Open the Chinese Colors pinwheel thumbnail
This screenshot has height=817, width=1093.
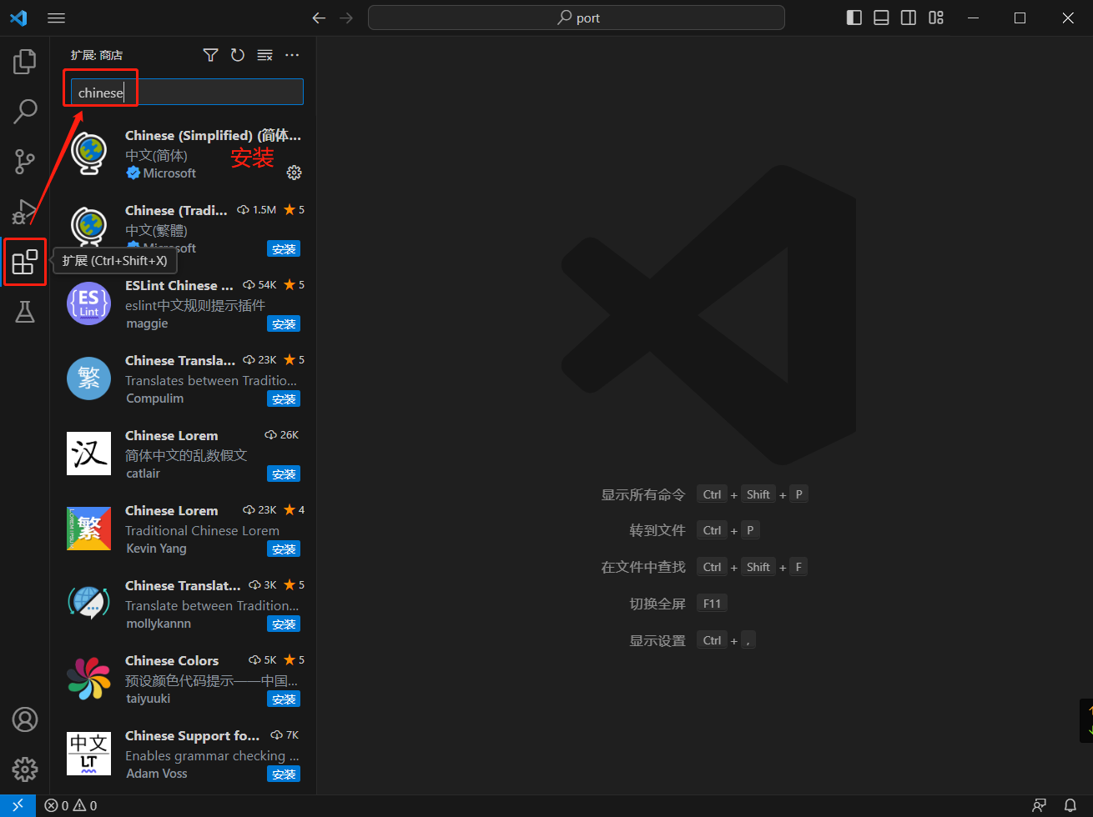tap(88, 679)
